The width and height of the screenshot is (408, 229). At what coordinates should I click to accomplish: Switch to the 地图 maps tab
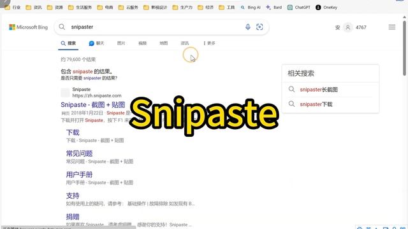pos(164,43)
